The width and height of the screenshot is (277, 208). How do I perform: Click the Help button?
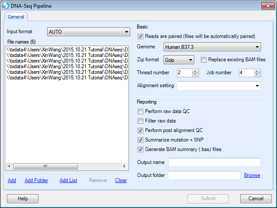(23, 199)
